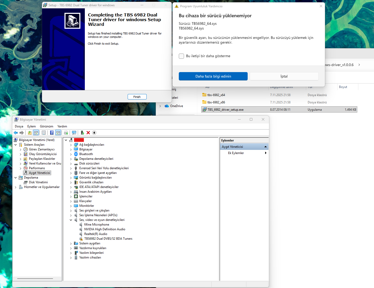Screen dimensions: 374x288
Task: Expand the Disk sürücüleri device category
Action: coord(71,163)
